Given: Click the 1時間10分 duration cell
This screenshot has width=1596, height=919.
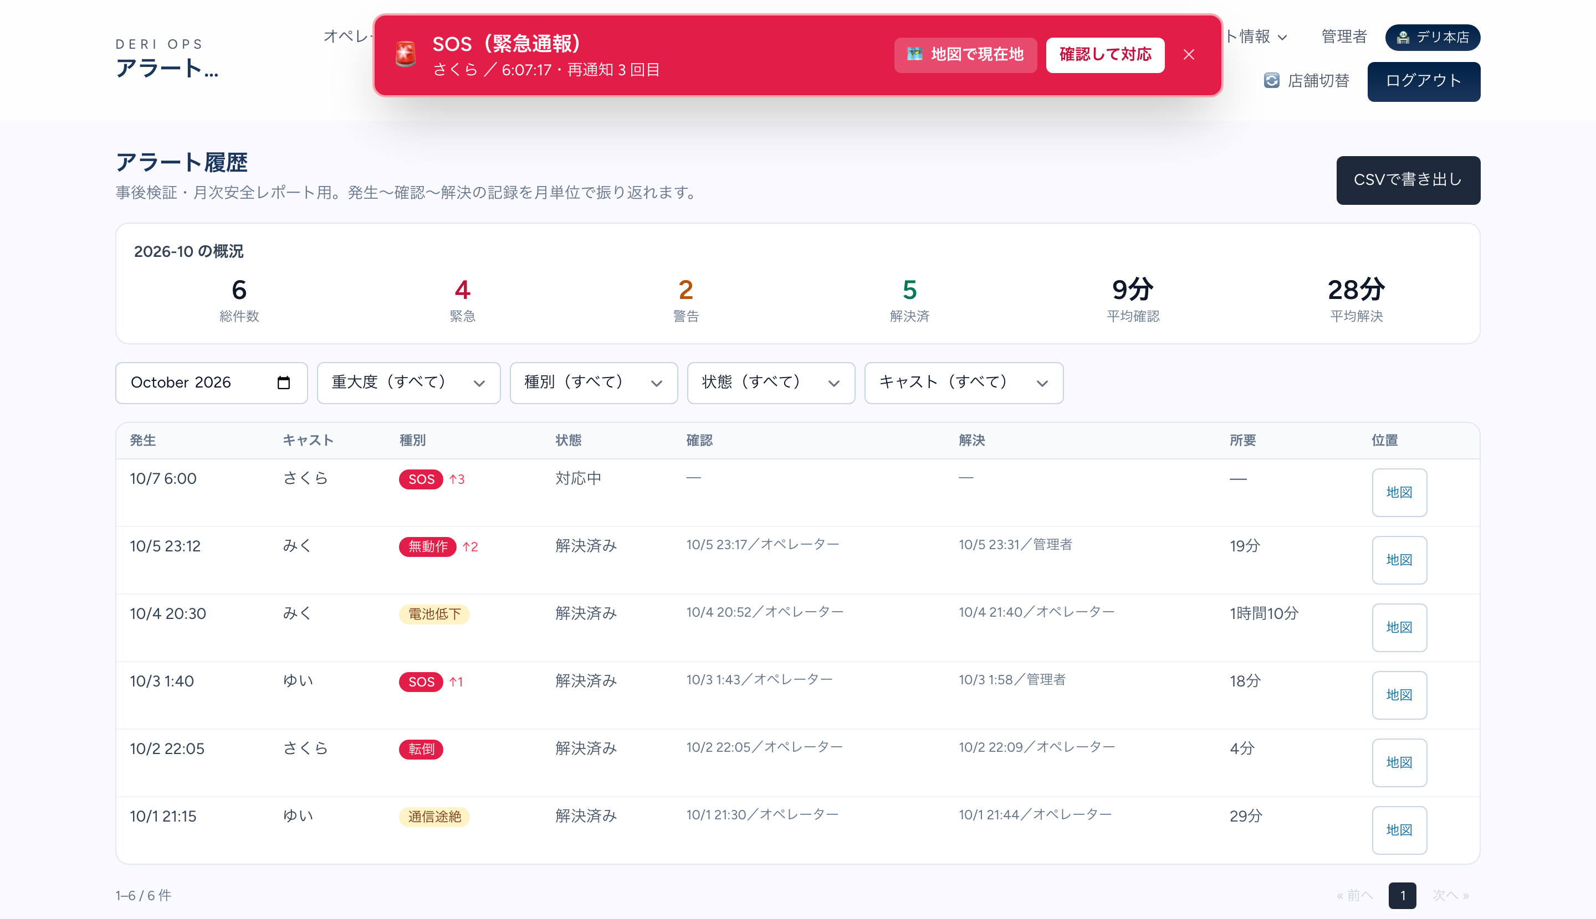Looking at the screenshot, I should [1263, 613].
